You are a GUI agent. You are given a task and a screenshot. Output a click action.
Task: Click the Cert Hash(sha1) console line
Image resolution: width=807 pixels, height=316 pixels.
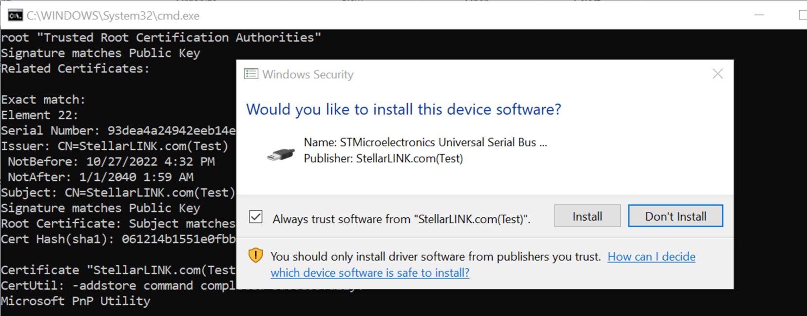click(x=118, y=239)
